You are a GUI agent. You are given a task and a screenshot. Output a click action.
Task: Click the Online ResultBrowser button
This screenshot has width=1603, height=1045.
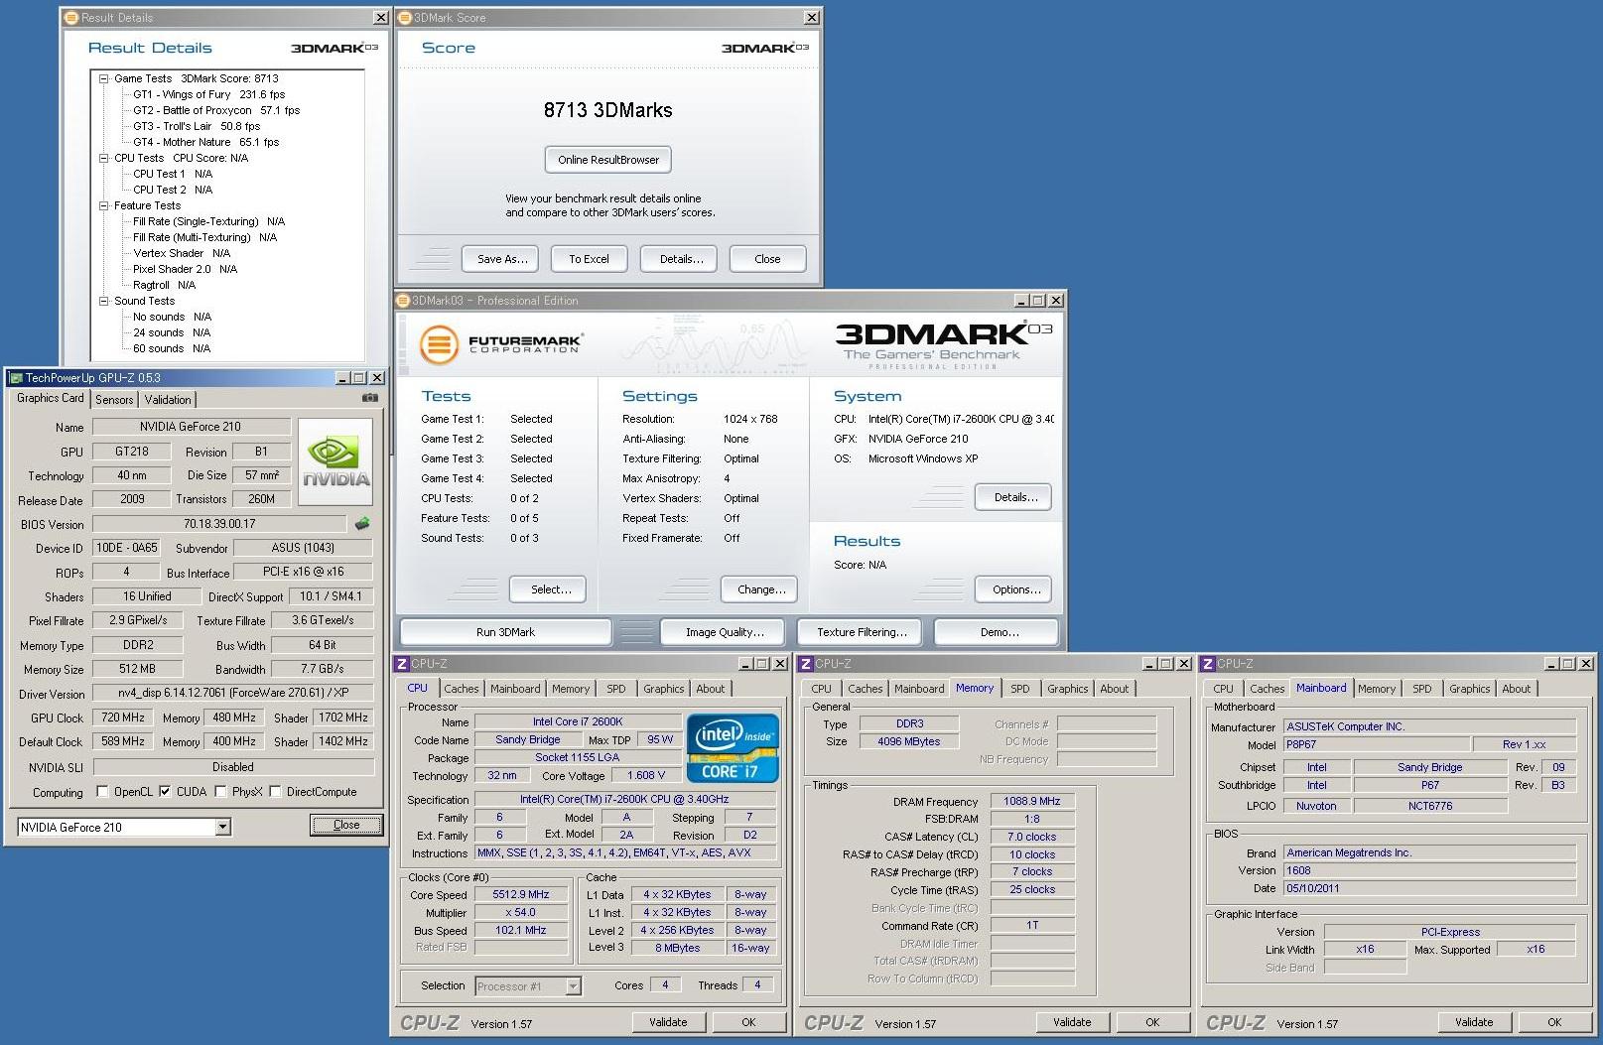click(608, 160)
